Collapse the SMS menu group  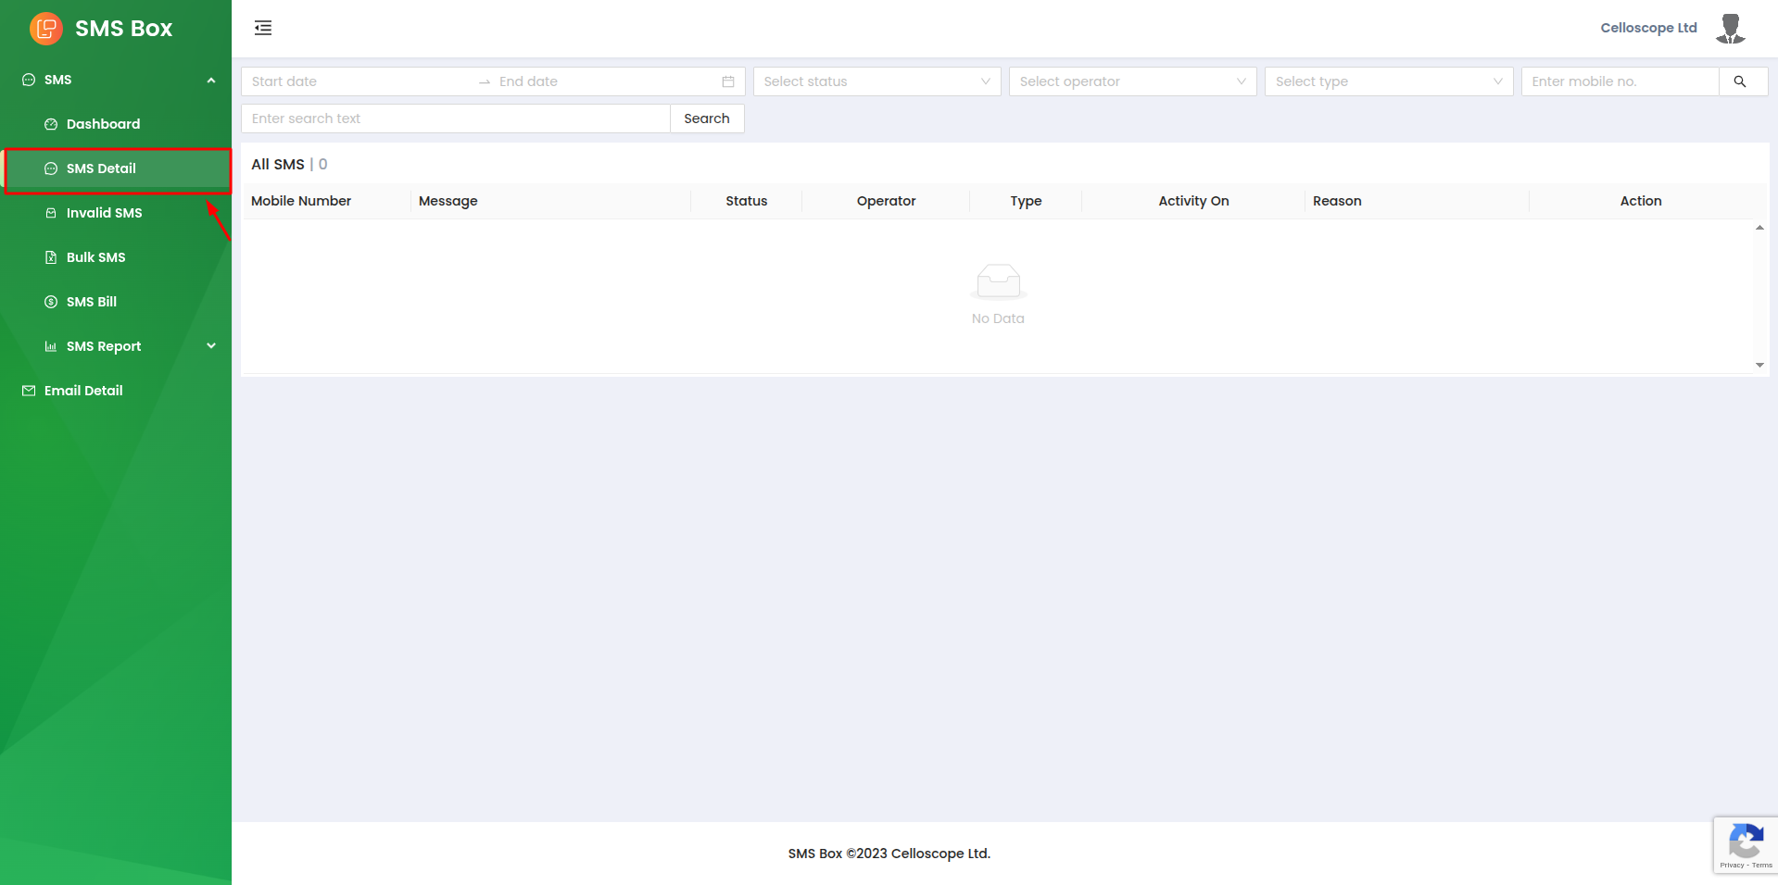coord(211,81)
